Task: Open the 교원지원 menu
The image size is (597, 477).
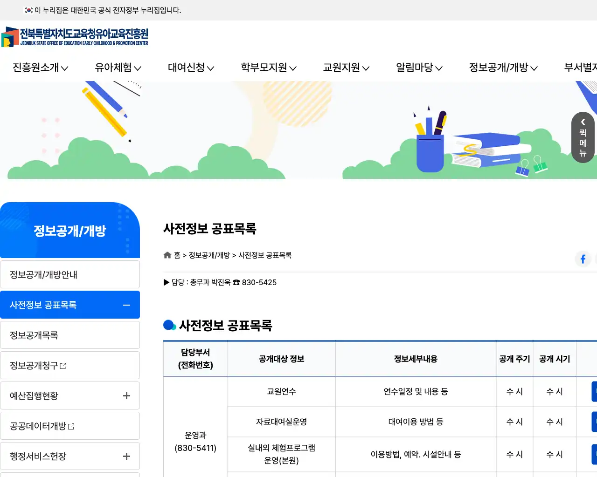Action: point(346,68)
